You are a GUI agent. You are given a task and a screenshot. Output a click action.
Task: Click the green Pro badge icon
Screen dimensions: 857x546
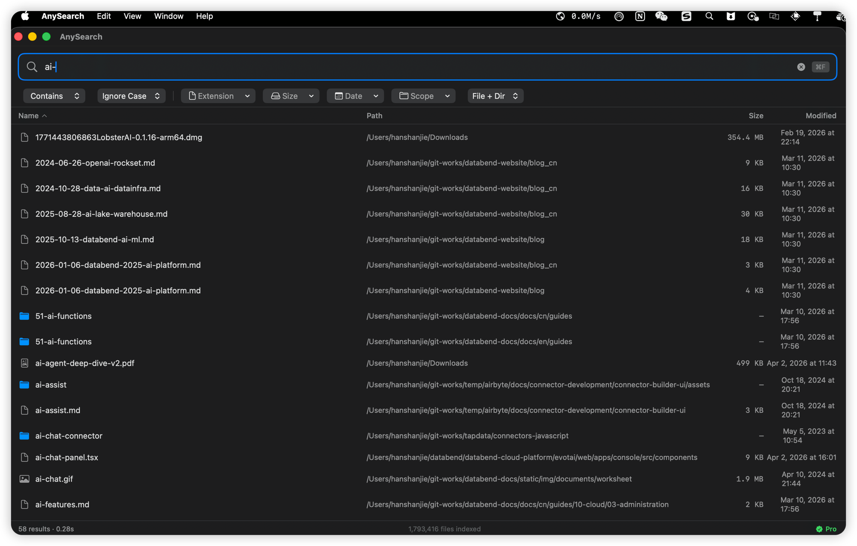[819, 529]
